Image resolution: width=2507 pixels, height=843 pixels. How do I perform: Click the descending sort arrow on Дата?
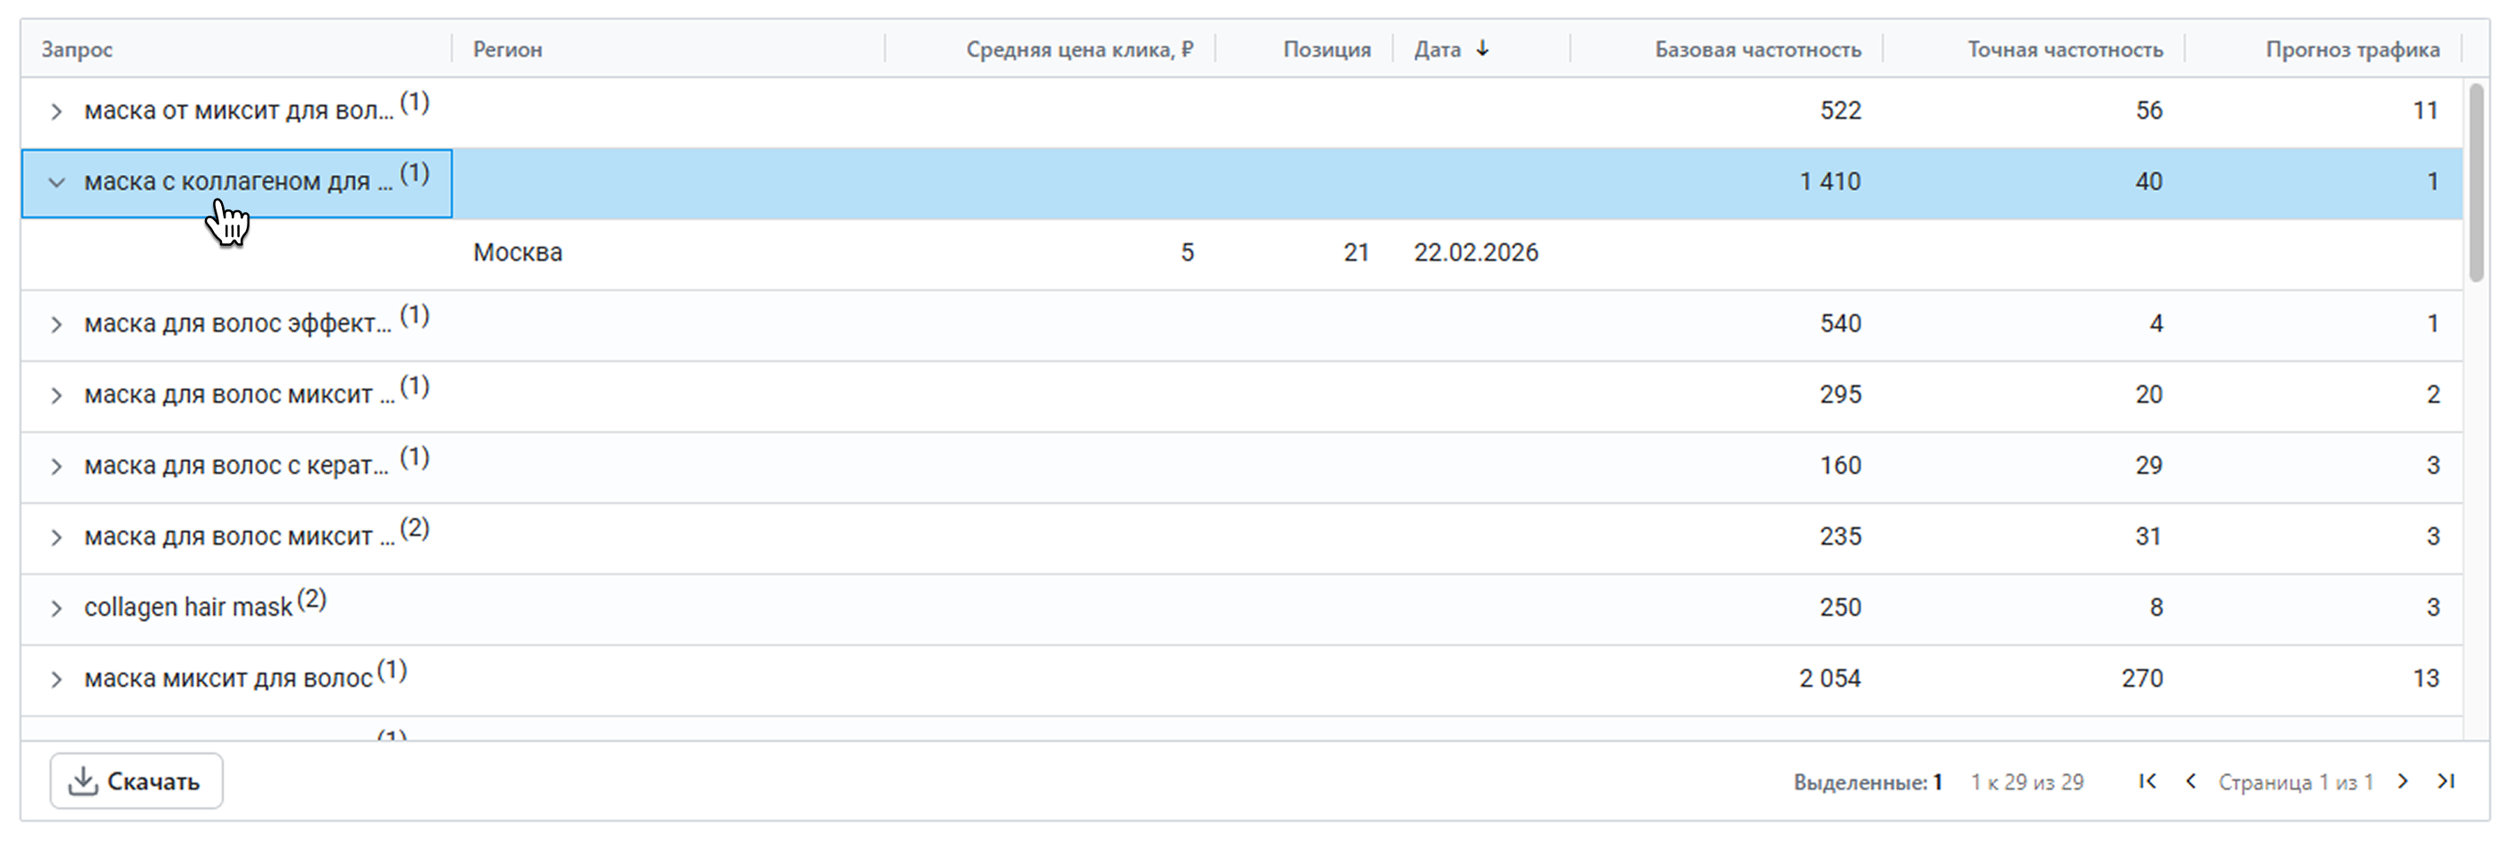click(x=1483, y=49)
